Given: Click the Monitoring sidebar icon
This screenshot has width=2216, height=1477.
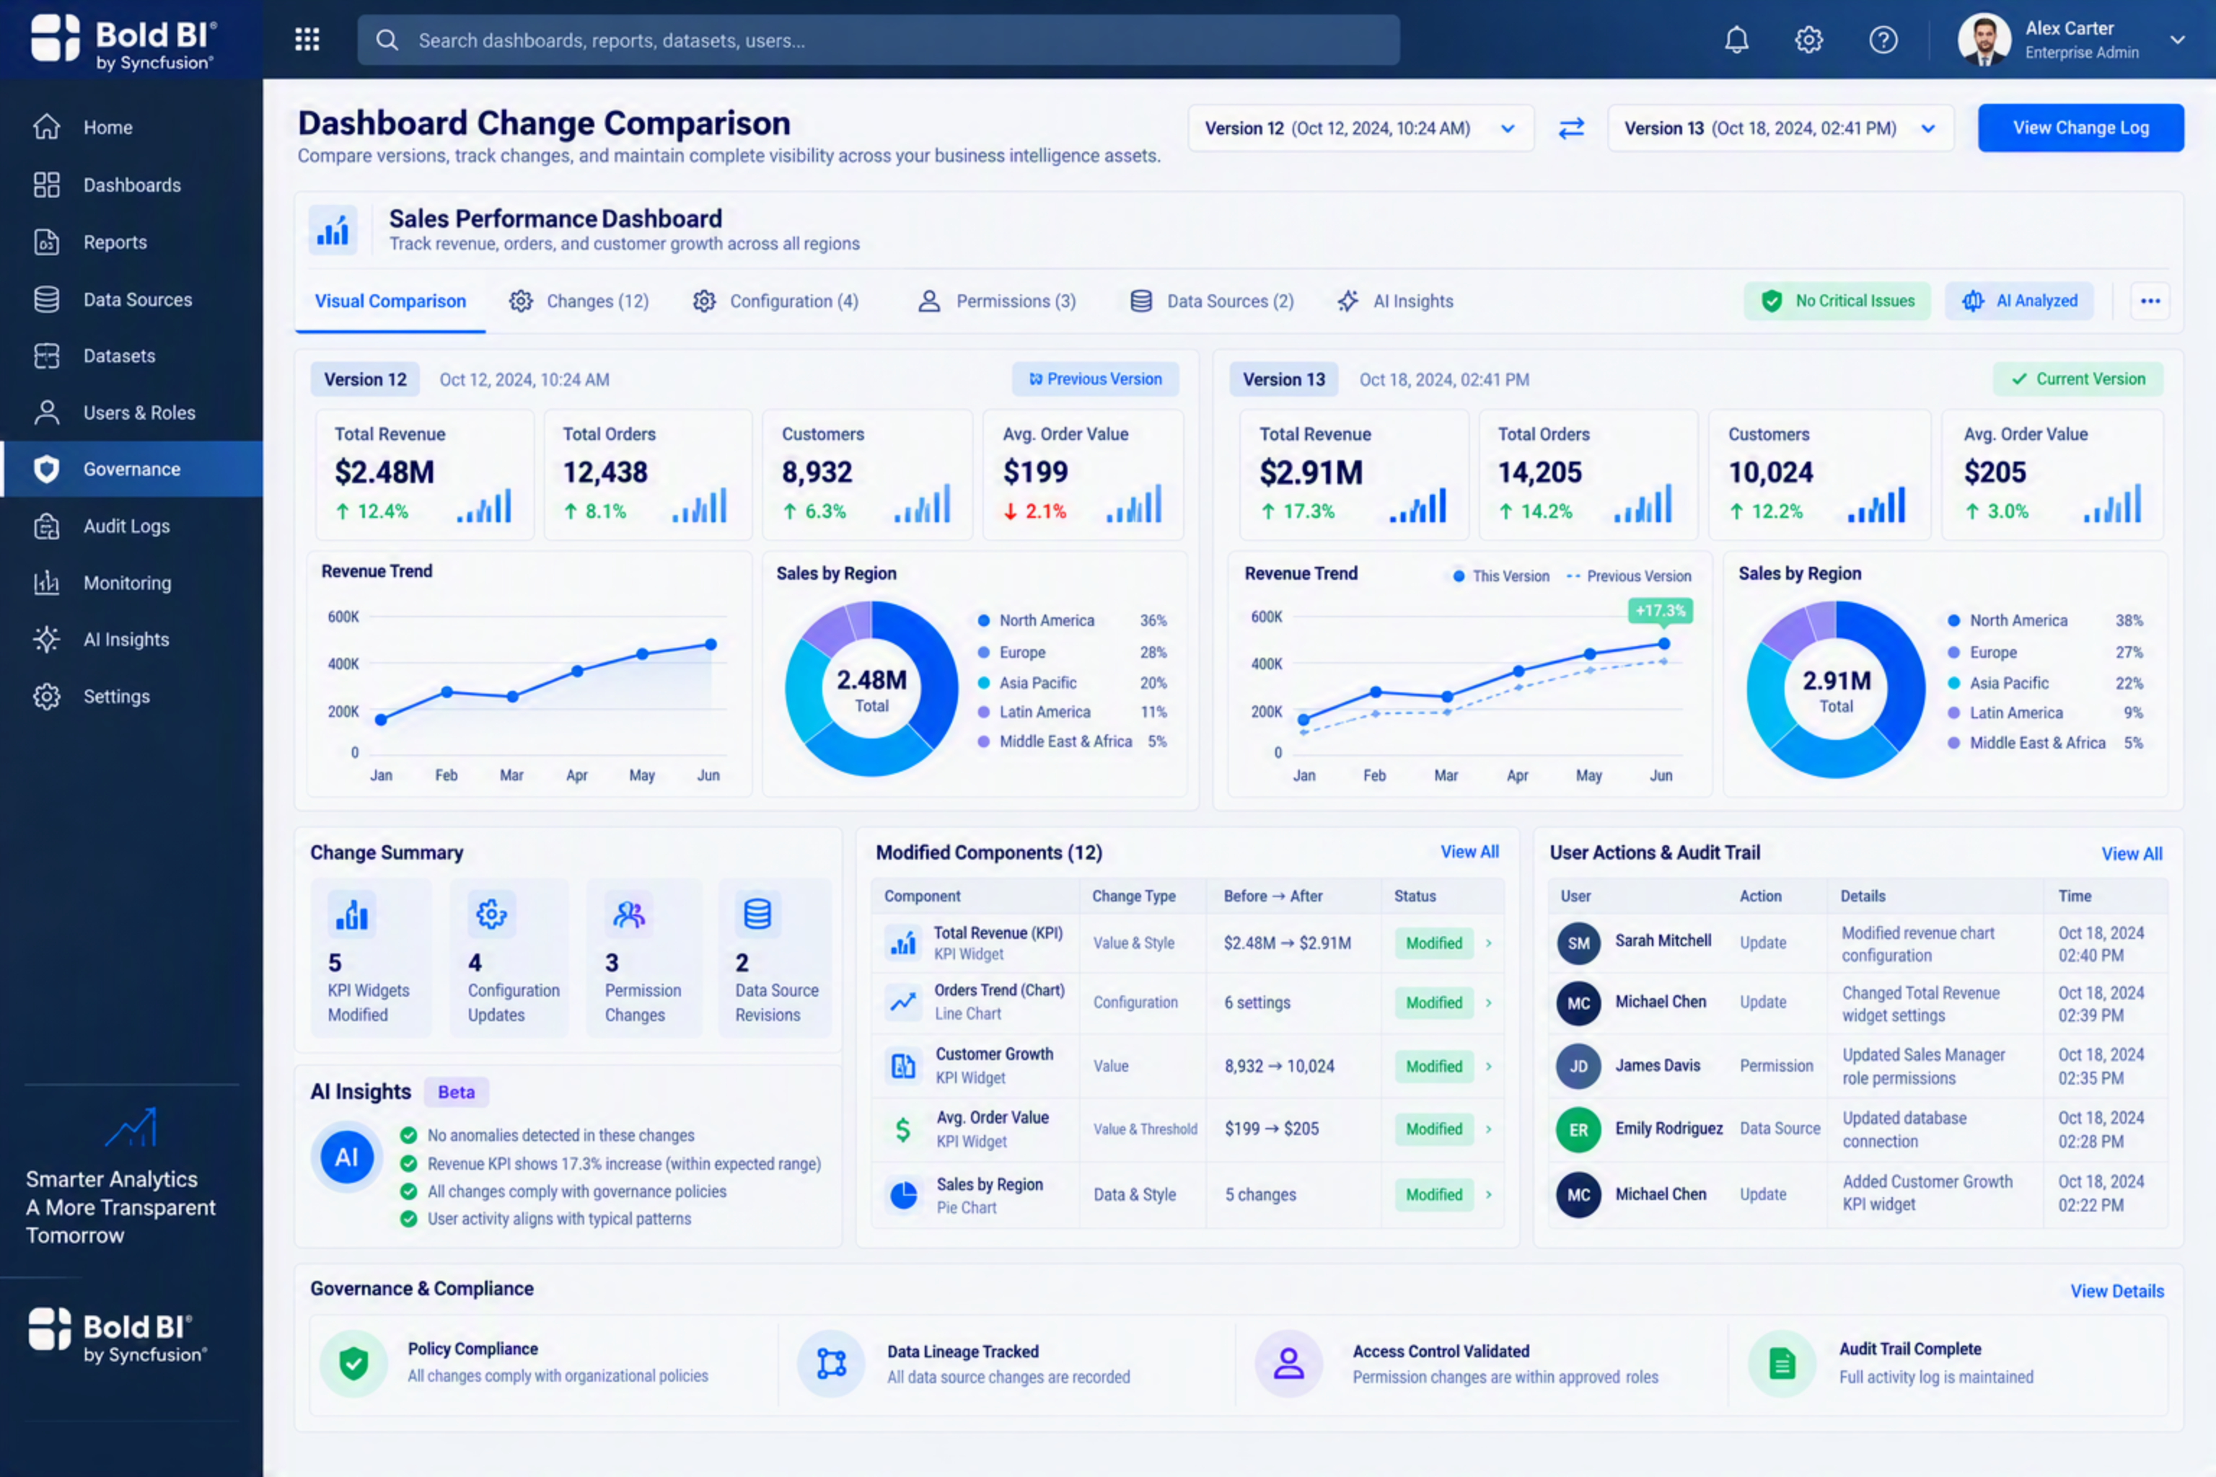Looking at the screenshot, I should 46,583.
